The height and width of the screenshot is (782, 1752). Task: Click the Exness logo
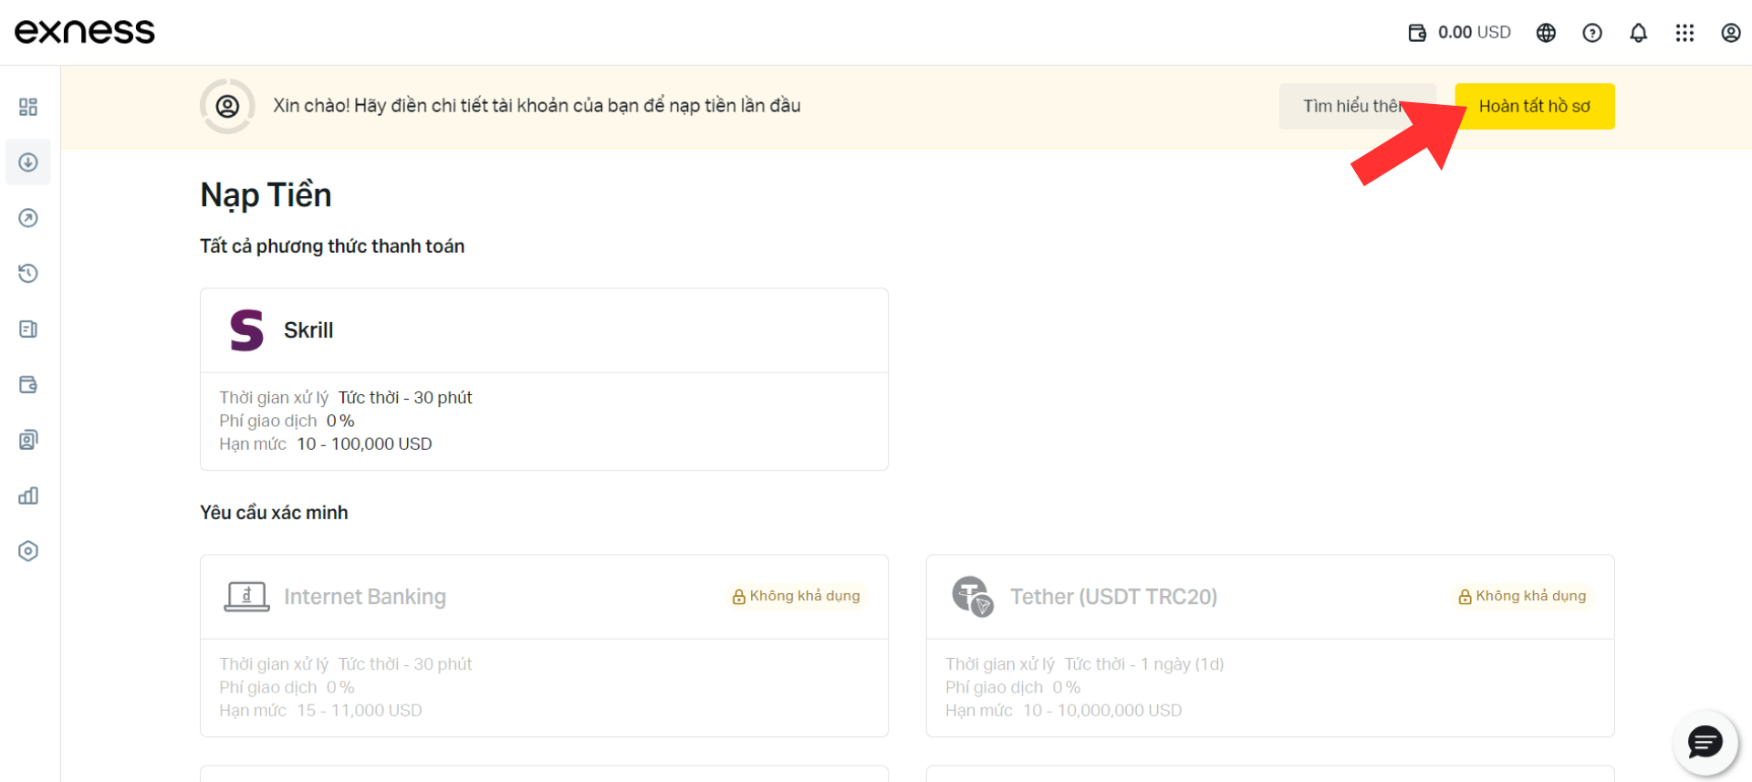(x=85, y=32)
